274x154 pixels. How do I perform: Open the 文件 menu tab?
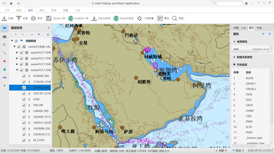tap(7, 10)
